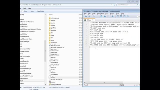Click the magnifier icon in Search Wireshark

tap(137, 5)
